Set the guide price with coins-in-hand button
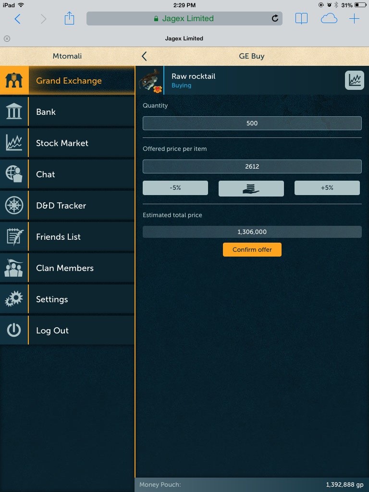 coord(251,188)
